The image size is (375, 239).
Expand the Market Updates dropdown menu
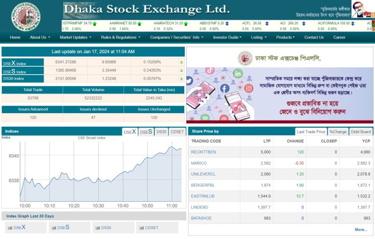pos(75,37)
